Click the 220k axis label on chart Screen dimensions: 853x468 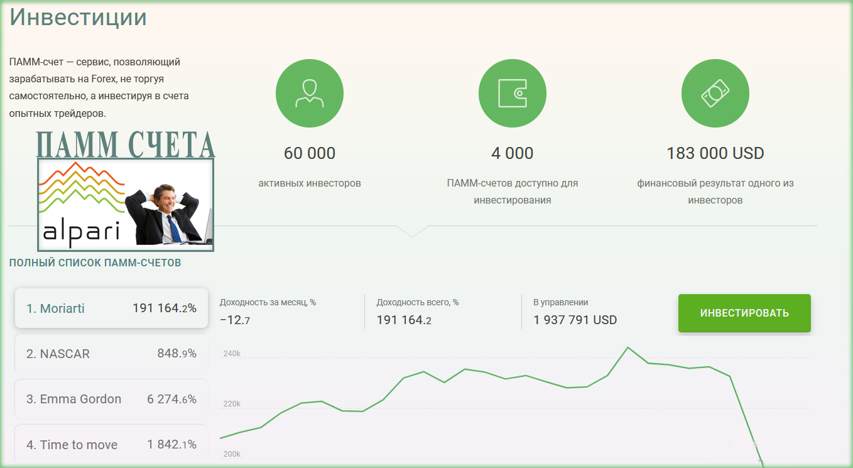coord(232,403)
